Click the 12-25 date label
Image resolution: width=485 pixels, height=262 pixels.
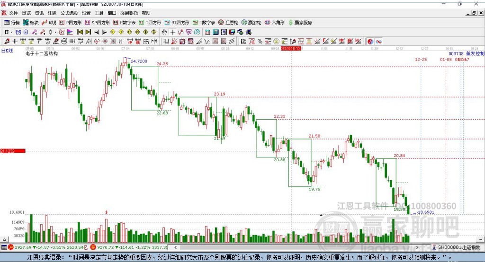point(421,59)
